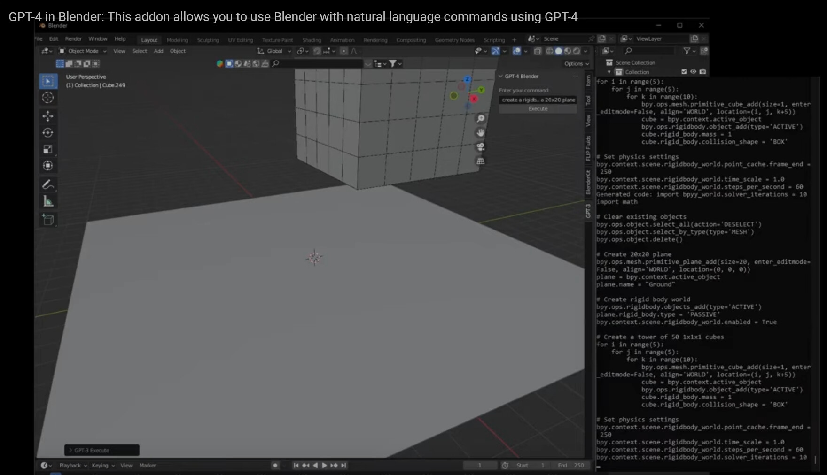827x475 pixels.
Task: Activate the Annotate pencil tool
Action: coord(48,184)
